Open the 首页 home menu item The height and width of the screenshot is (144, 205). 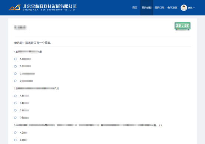tap(135, 8)
